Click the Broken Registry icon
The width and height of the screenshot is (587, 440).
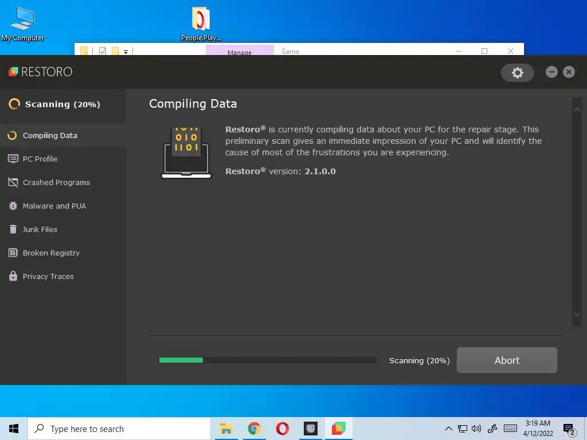pyautogui.click(x=13, y=253)
